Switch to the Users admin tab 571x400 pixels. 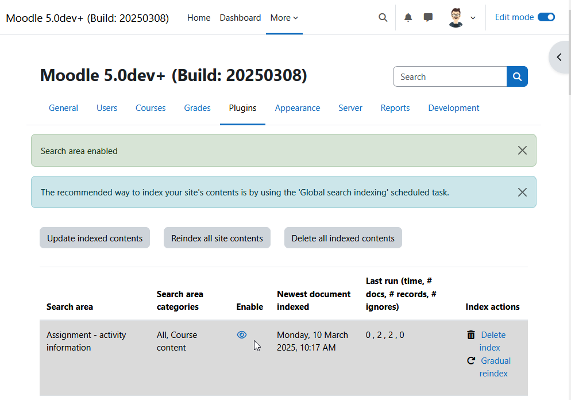click(107, 108)
